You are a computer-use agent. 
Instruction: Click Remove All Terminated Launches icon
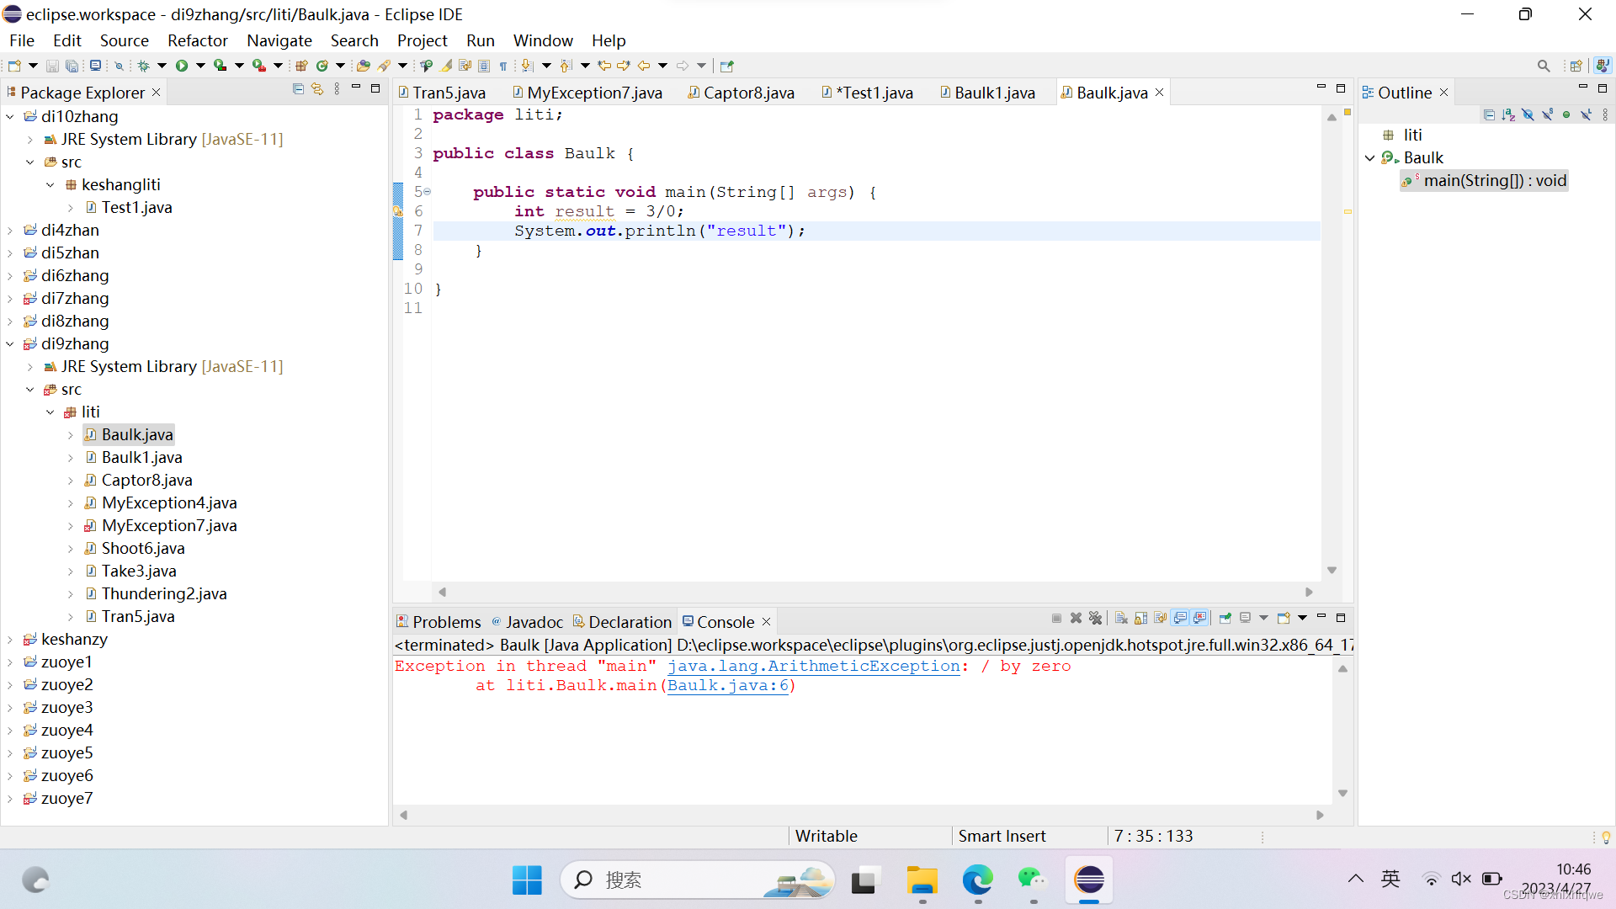1095,619
